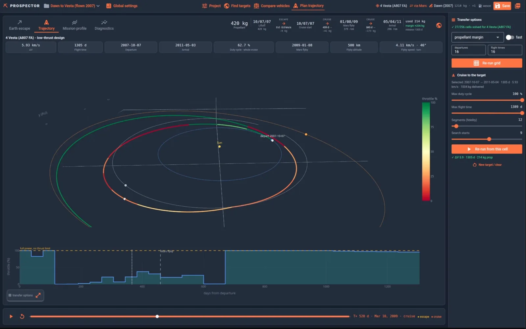Open the propellant margin dropdown
Screen dimensions: 526x329
pyautogui.click(x=477, y=37)
